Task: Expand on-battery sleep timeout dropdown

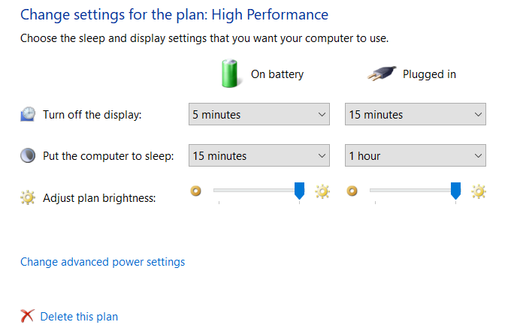Action: (x=259, y=156)
